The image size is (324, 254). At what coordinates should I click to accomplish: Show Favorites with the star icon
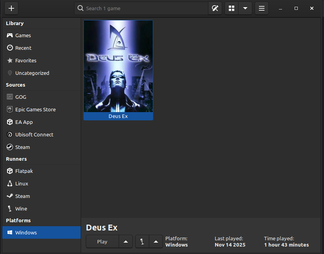pyautogui.click(x=26, y=61)
